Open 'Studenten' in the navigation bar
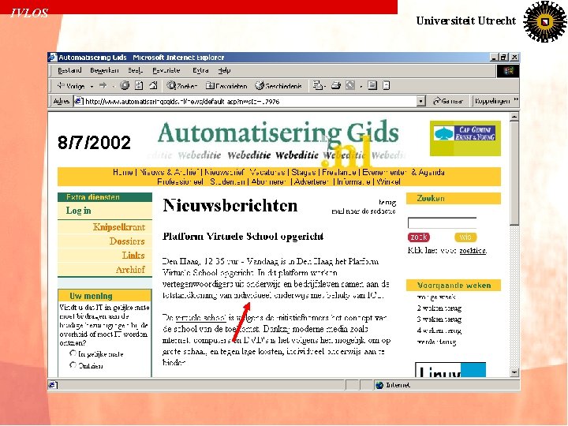Image resolution: width=568 pixels, height=426 pixels. (228, 181)
